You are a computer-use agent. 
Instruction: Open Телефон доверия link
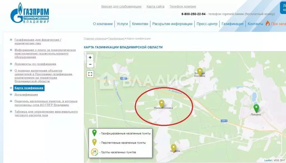click(183, 7)
